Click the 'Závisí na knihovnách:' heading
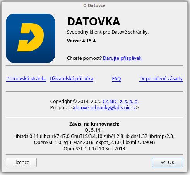Viewport: 190px width, 175px height. (x=94, y=124)
